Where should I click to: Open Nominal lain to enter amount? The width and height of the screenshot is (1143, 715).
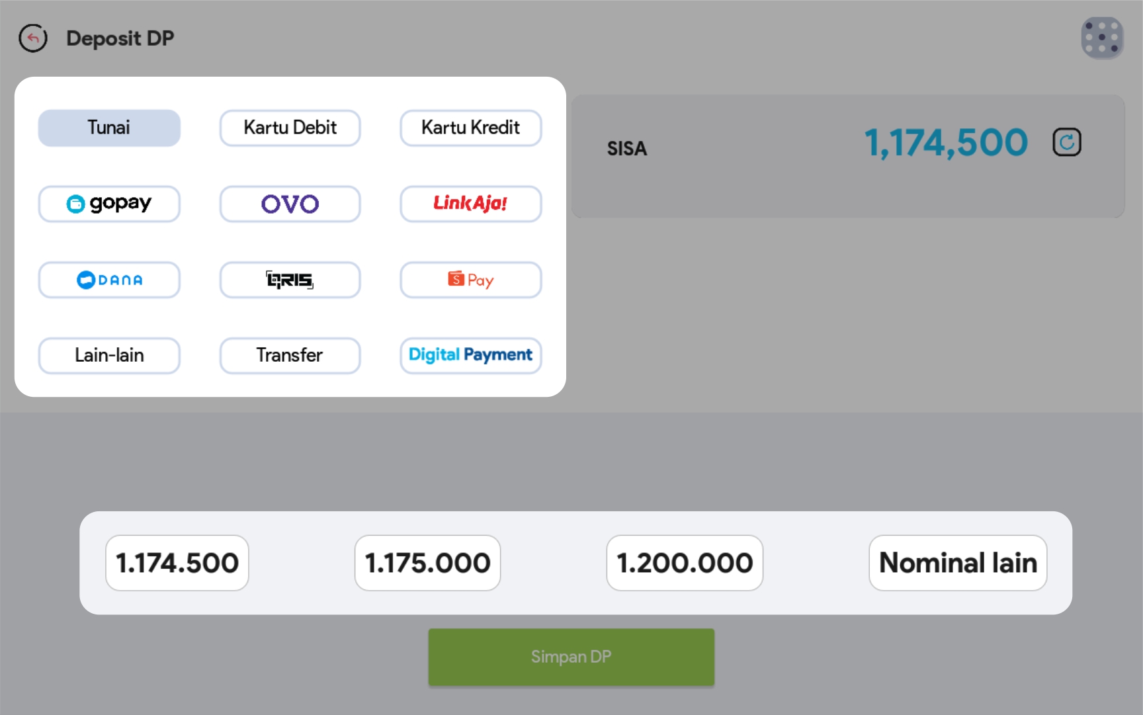coord(958,563)
